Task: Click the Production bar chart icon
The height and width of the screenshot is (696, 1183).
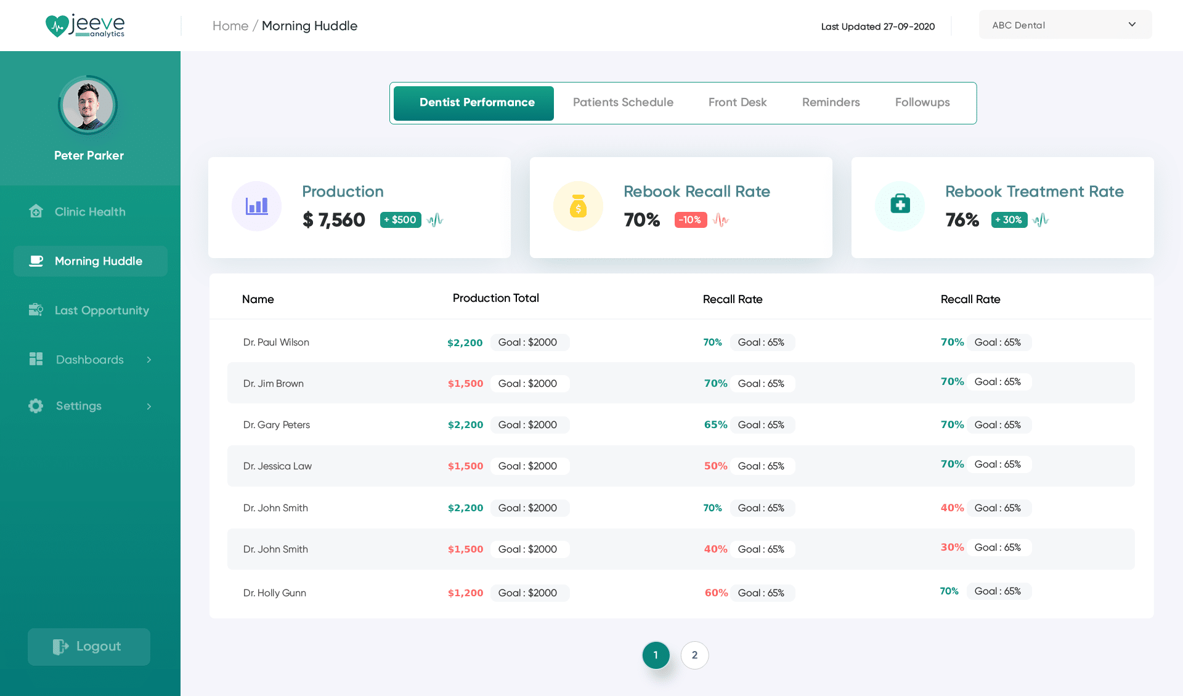Action: [x=256, y=206]
